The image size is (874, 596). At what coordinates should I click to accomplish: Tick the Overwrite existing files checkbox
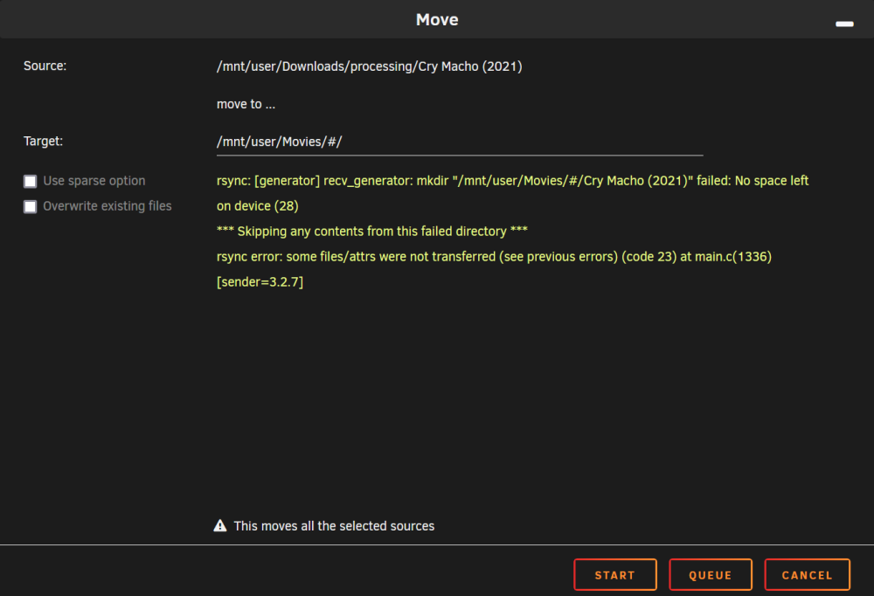pyautogui.click(x=30, y=207)
